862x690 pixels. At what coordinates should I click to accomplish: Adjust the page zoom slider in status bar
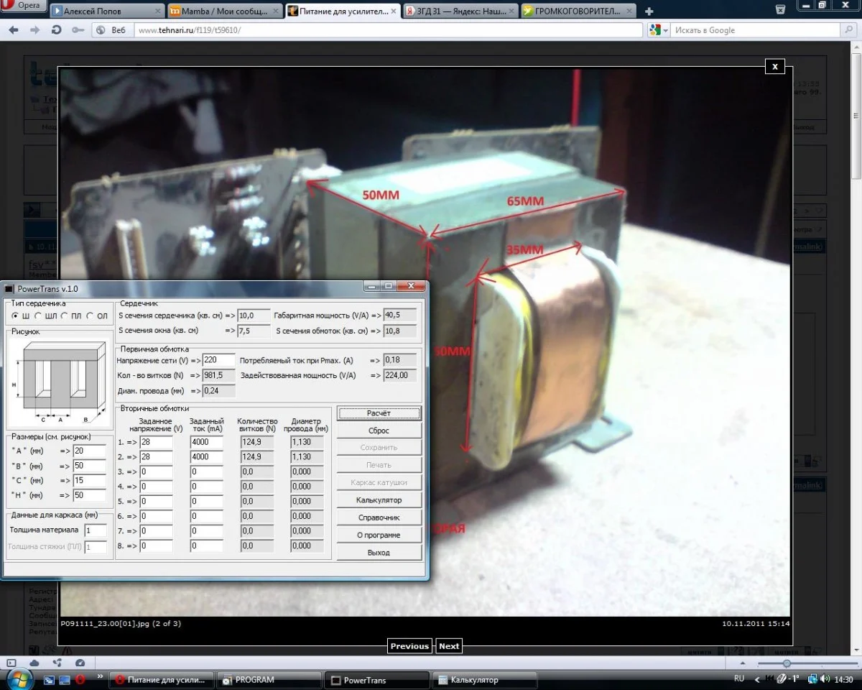point(787,663)
